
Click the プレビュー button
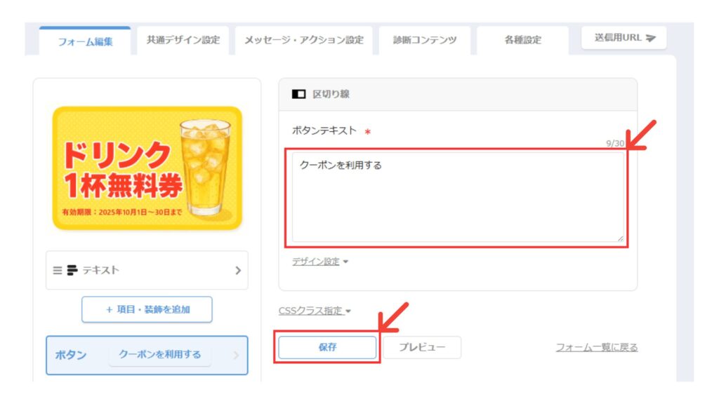[x=422, y=347]
